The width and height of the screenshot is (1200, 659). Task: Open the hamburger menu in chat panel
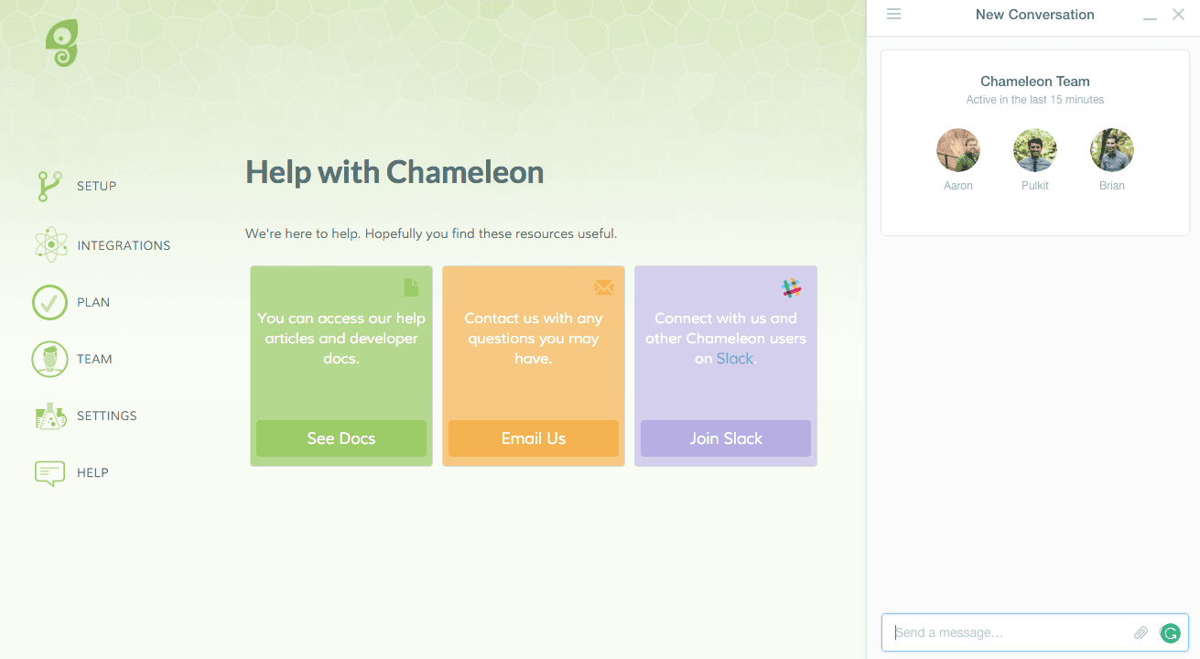point(893,14)
